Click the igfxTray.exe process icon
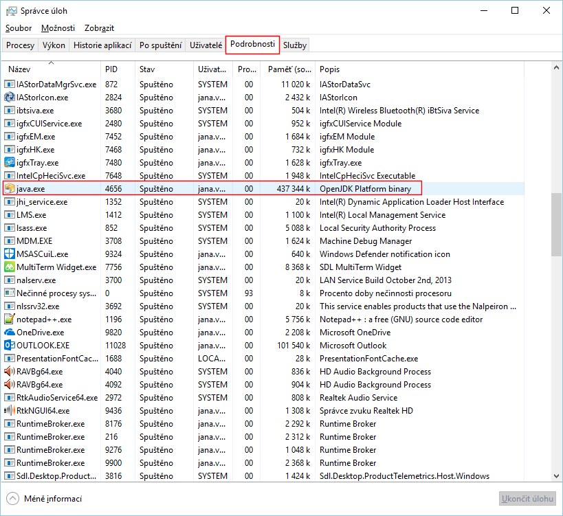563x516 pixels. pos(10,163)
